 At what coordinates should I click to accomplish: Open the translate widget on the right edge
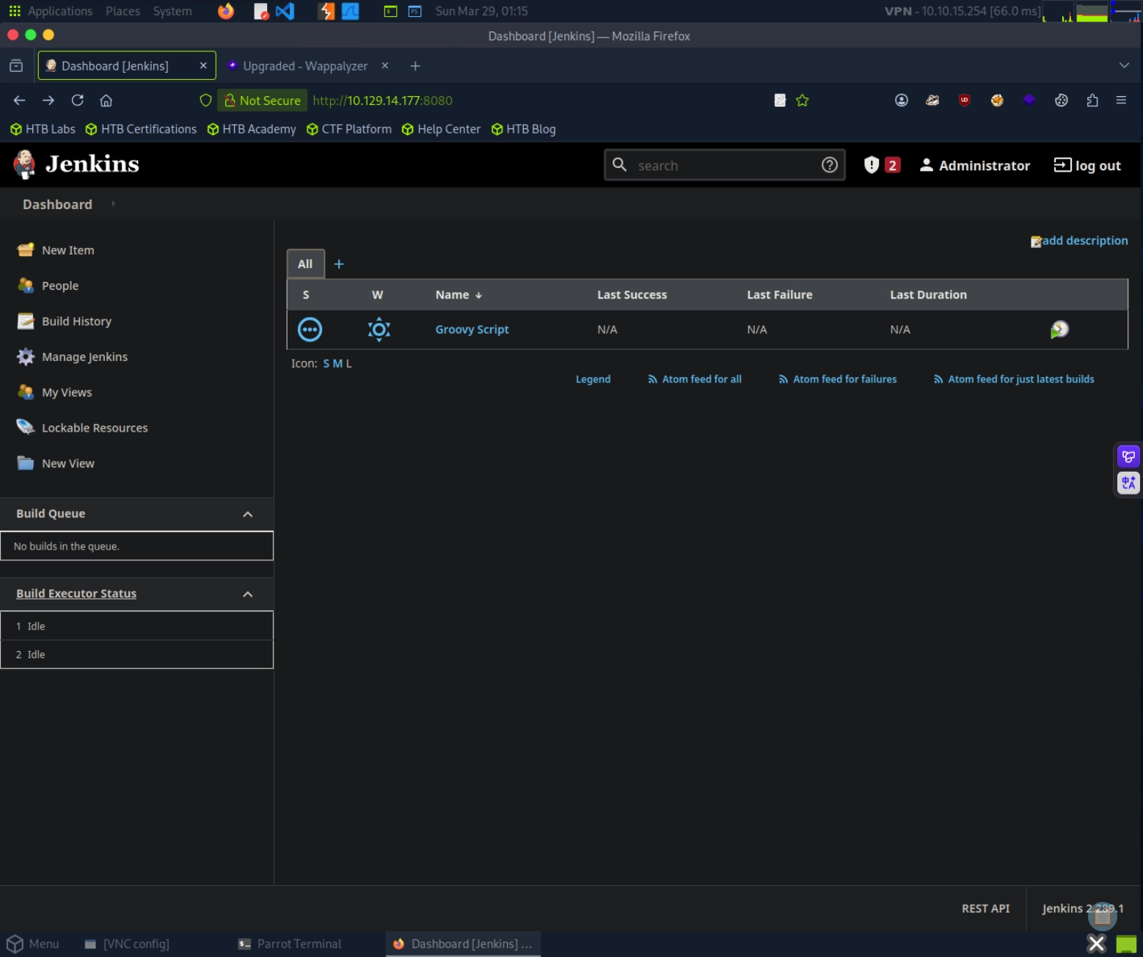tap(1128, 482)
